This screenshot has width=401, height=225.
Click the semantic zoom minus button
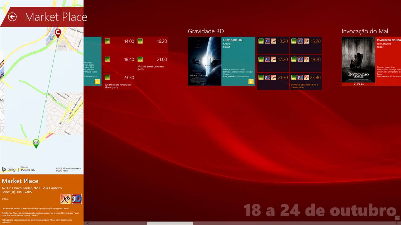coord(397,218)
